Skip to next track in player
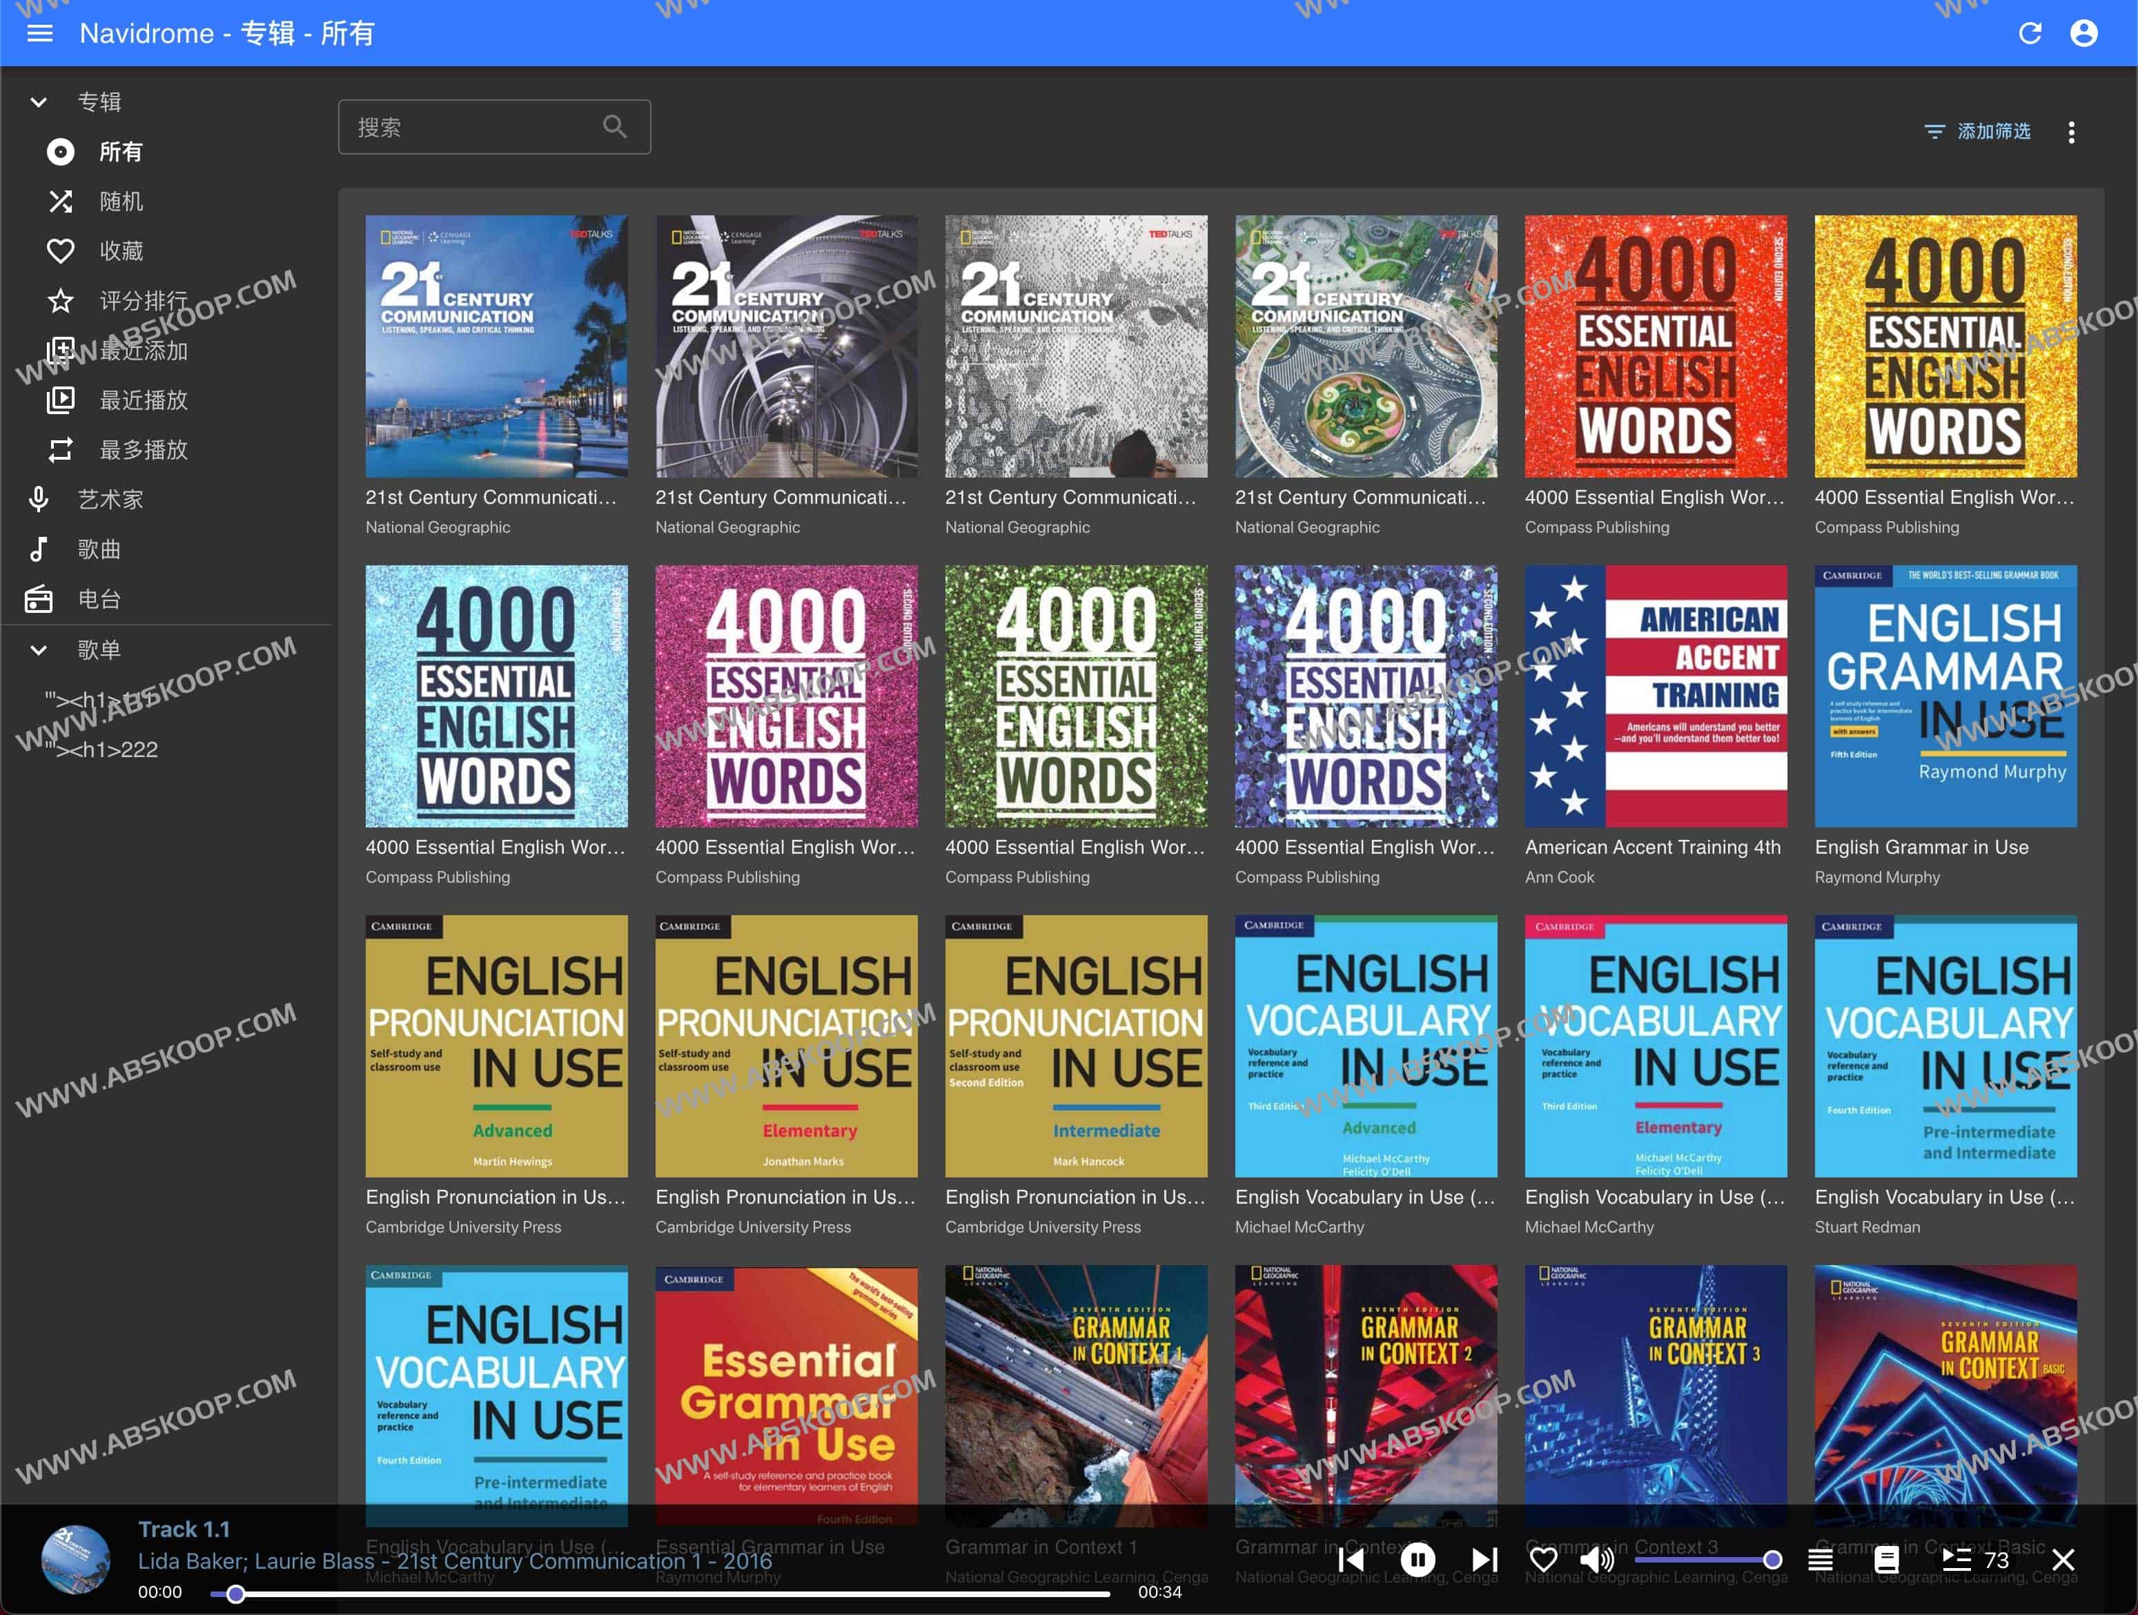 (1484, 1559)
